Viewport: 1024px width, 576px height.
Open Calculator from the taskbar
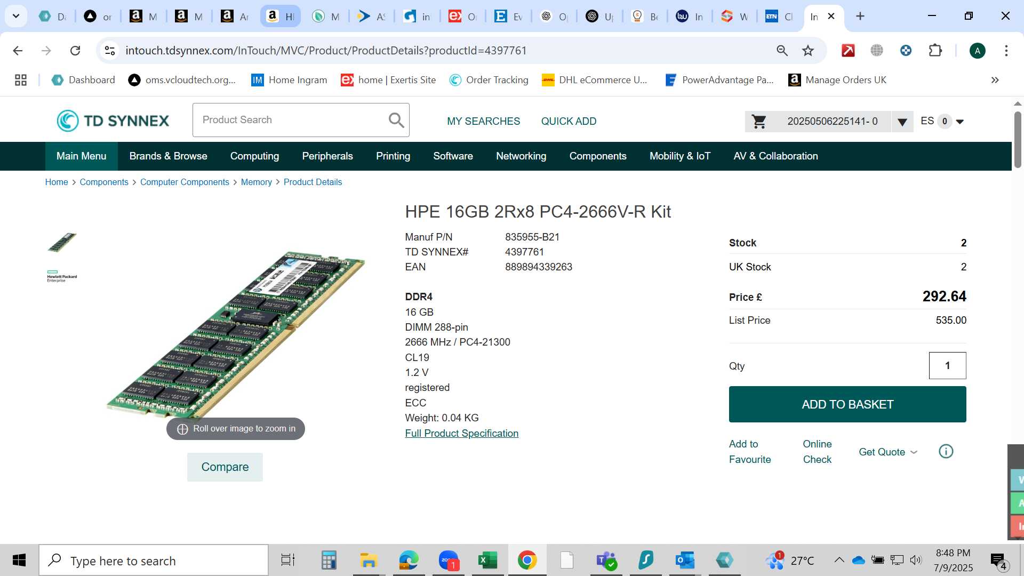tap(329, 561)
